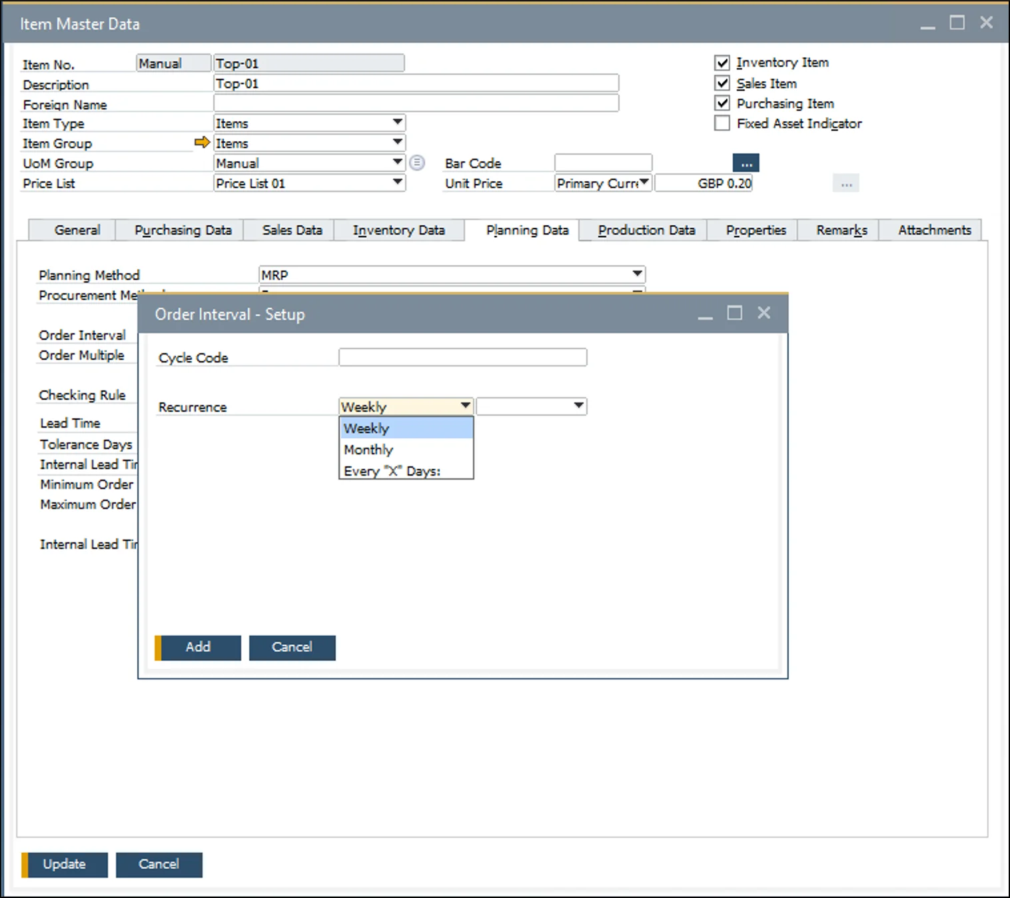The height and width of the screenshot is (898, 1010).
Task: Click into the Cycle Code field
Action: tap(463, 357)
